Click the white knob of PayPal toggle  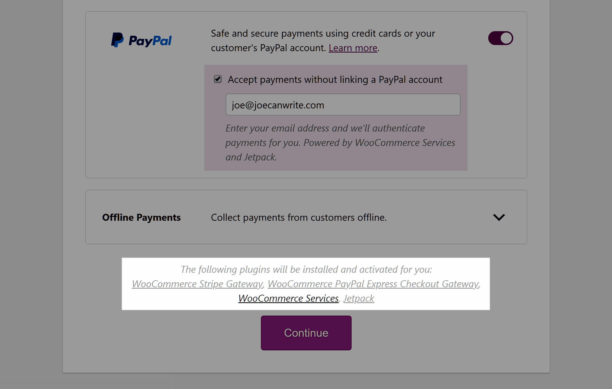(x=506, y=38)
